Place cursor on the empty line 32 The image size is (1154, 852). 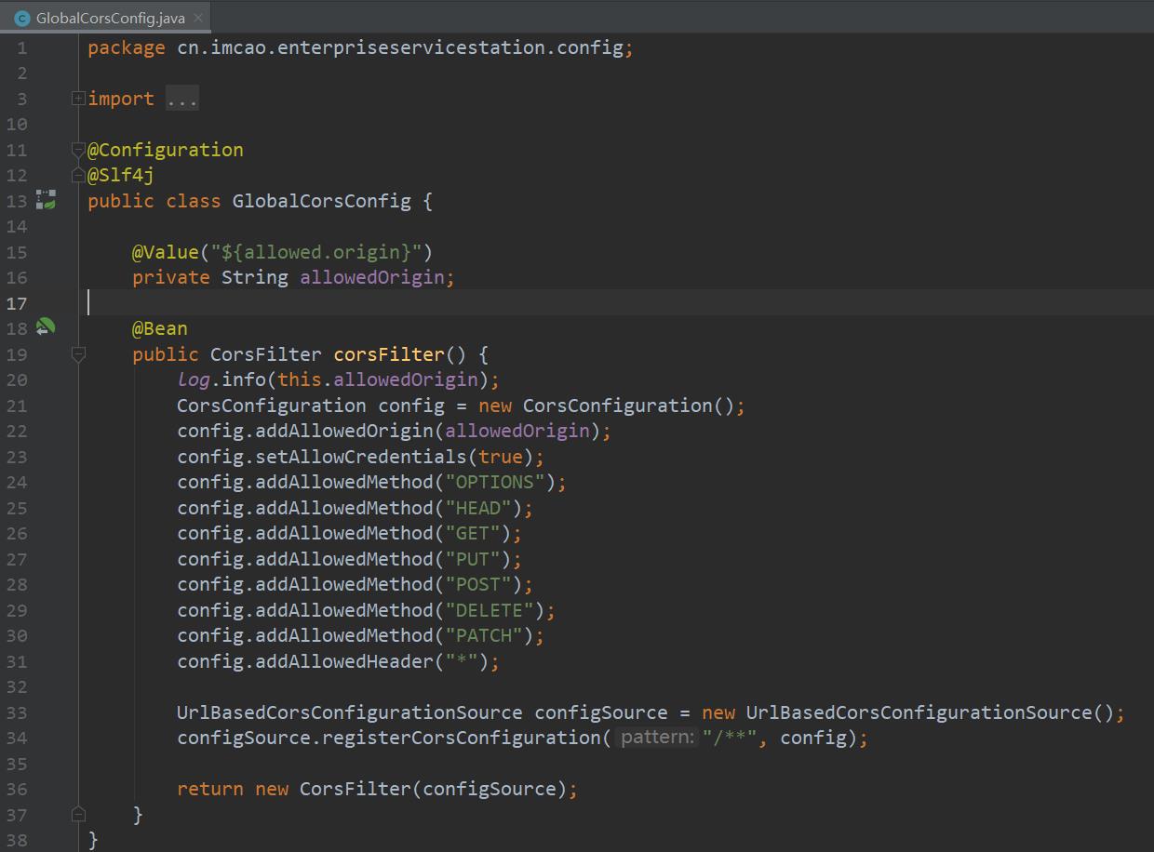tap(372, 687)
